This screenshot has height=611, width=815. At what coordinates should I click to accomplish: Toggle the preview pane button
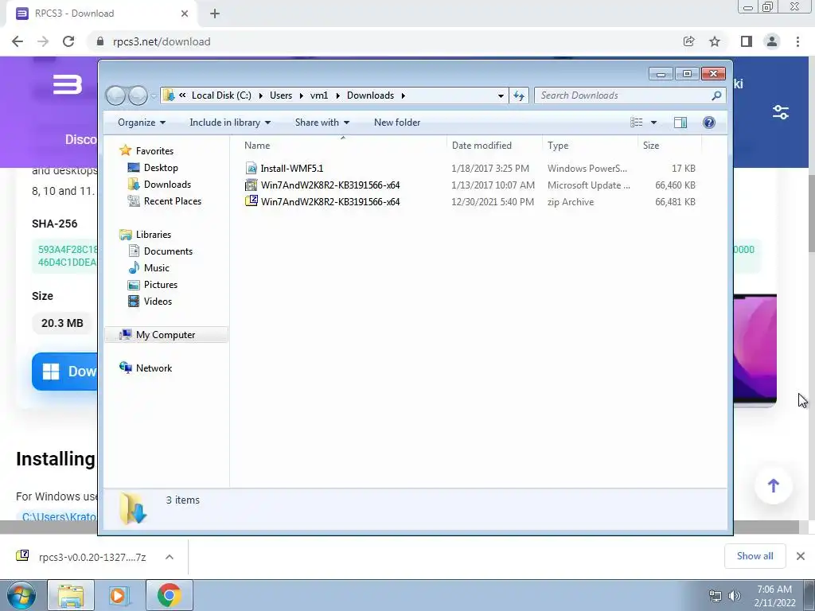[680, 122]
